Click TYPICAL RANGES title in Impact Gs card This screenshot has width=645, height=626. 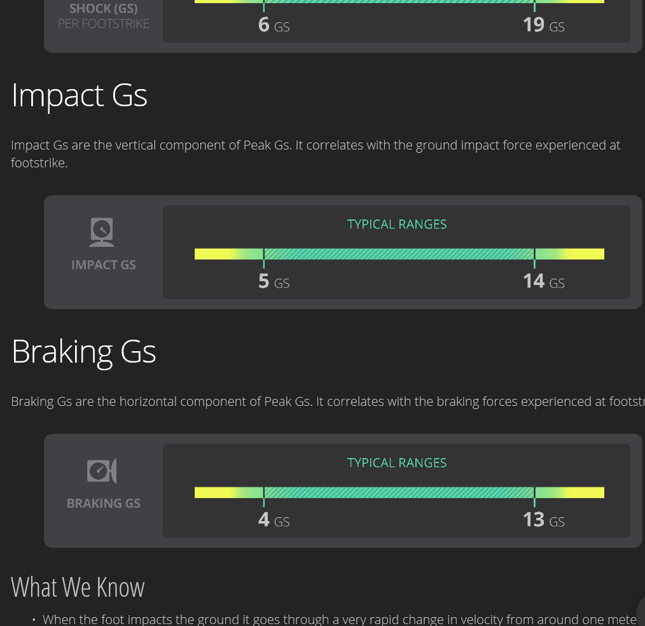396,224
